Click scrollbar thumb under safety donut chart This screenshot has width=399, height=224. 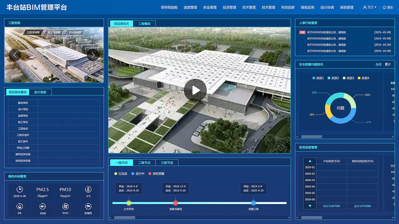311,137
